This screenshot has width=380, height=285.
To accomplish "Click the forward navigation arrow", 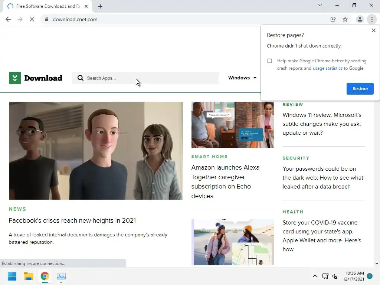I will (20, 19).
